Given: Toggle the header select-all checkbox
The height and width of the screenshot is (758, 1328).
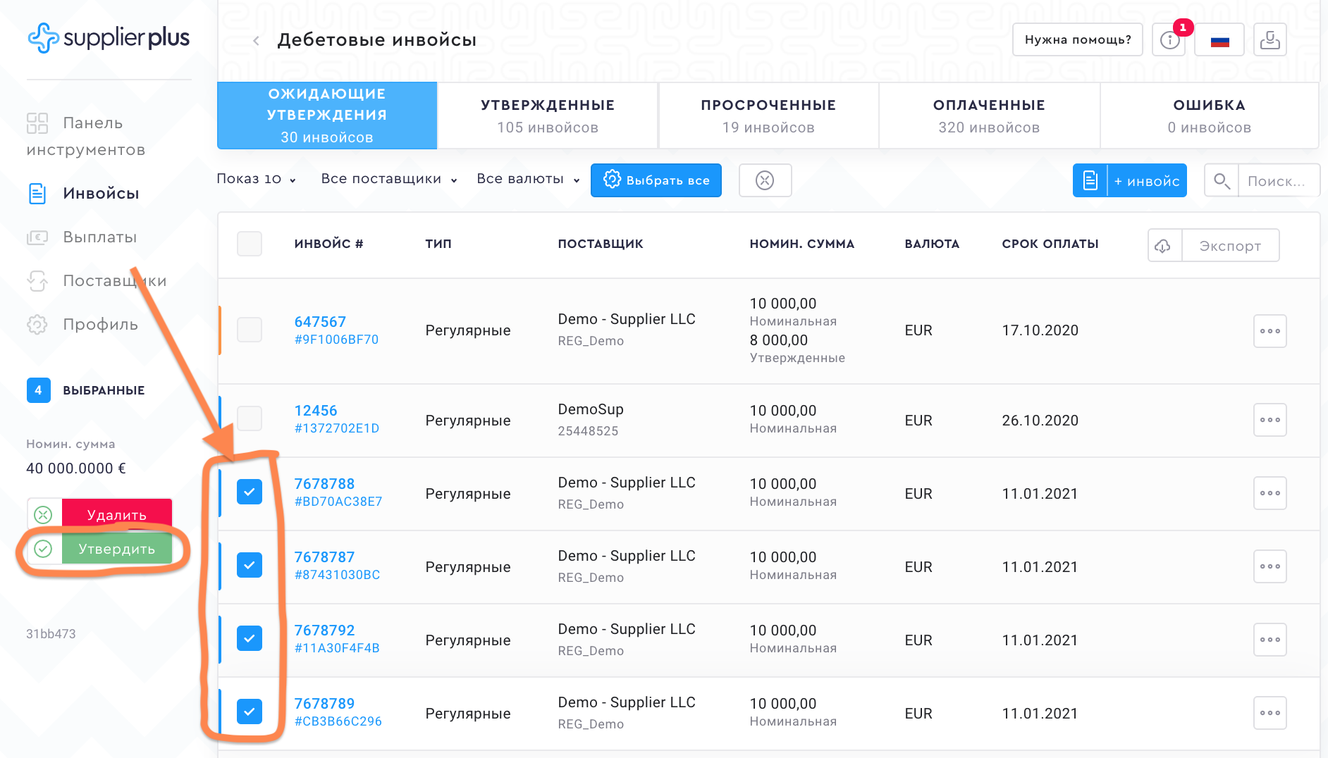Looking at the screenshot, I should tap(250, 244).
